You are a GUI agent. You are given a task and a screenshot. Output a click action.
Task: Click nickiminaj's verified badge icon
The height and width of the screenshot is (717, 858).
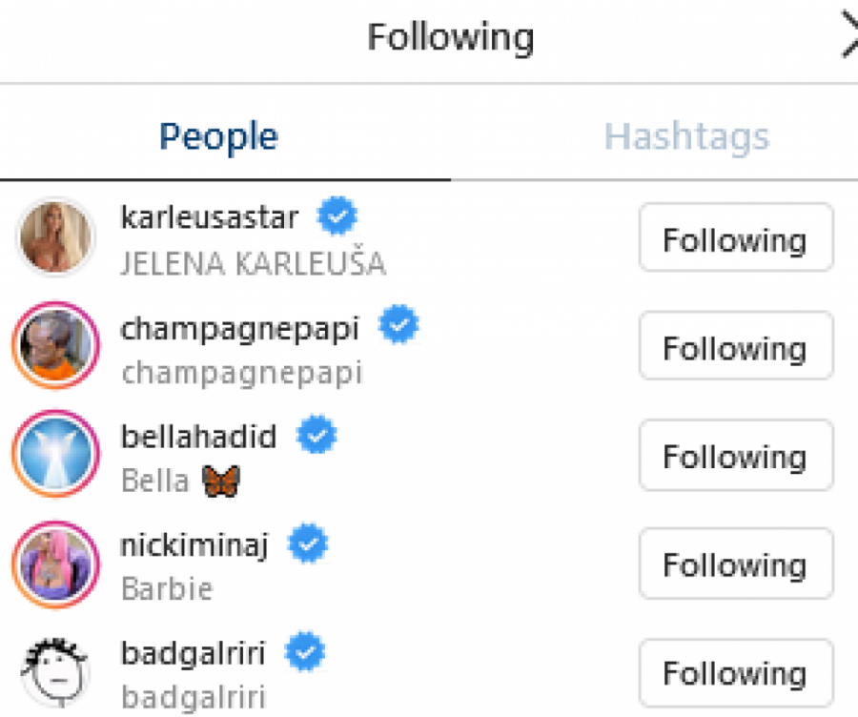308,545
